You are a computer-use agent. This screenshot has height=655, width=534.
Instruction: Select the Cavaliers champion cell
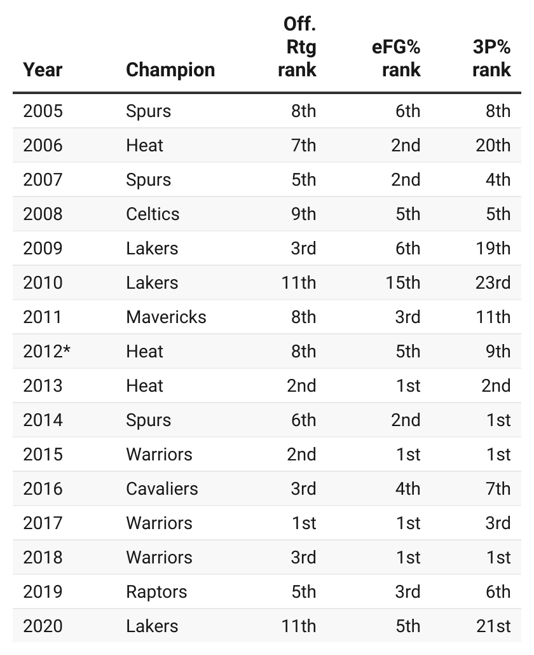coord(162,488)
